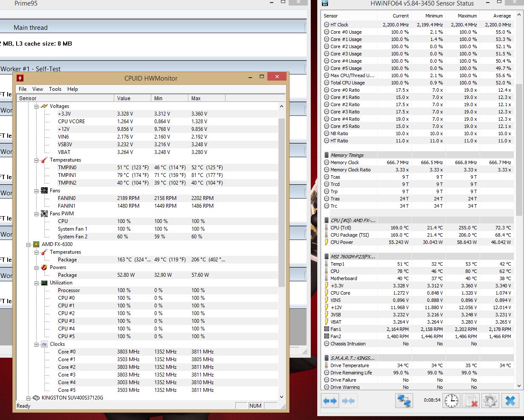Click fan icon beside Fan1 in HWiNFO

pyautogui.click(x=327, y=329)
